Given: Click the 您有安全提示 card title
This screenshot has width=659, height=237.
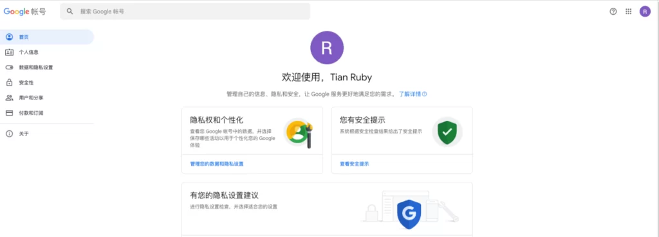Looking at the screenshot, I should 363,120.
